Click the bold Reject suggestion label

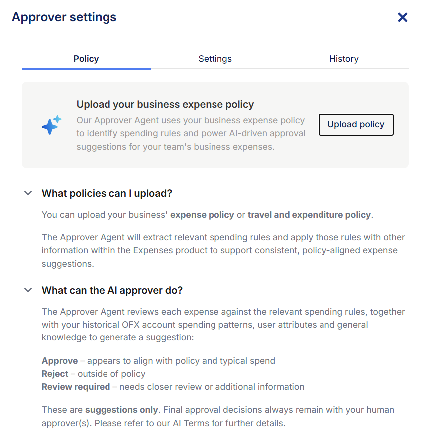point(55,374)
